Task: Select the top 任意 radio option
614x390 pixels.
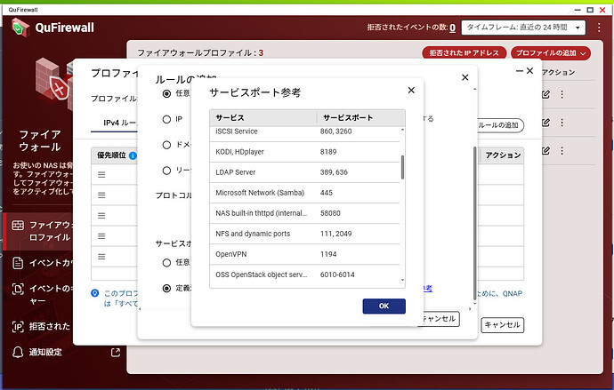Action: coord(166,93)
